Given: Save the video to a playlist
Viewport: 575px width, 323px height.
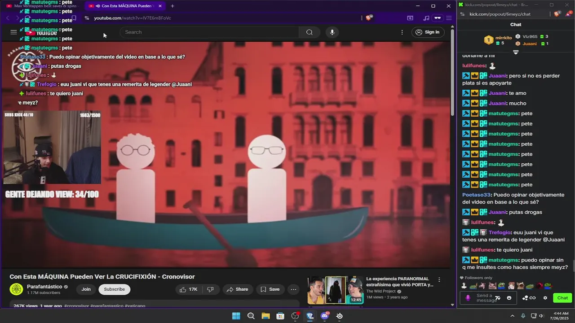Looking at the screenshot, I should 270,289.
